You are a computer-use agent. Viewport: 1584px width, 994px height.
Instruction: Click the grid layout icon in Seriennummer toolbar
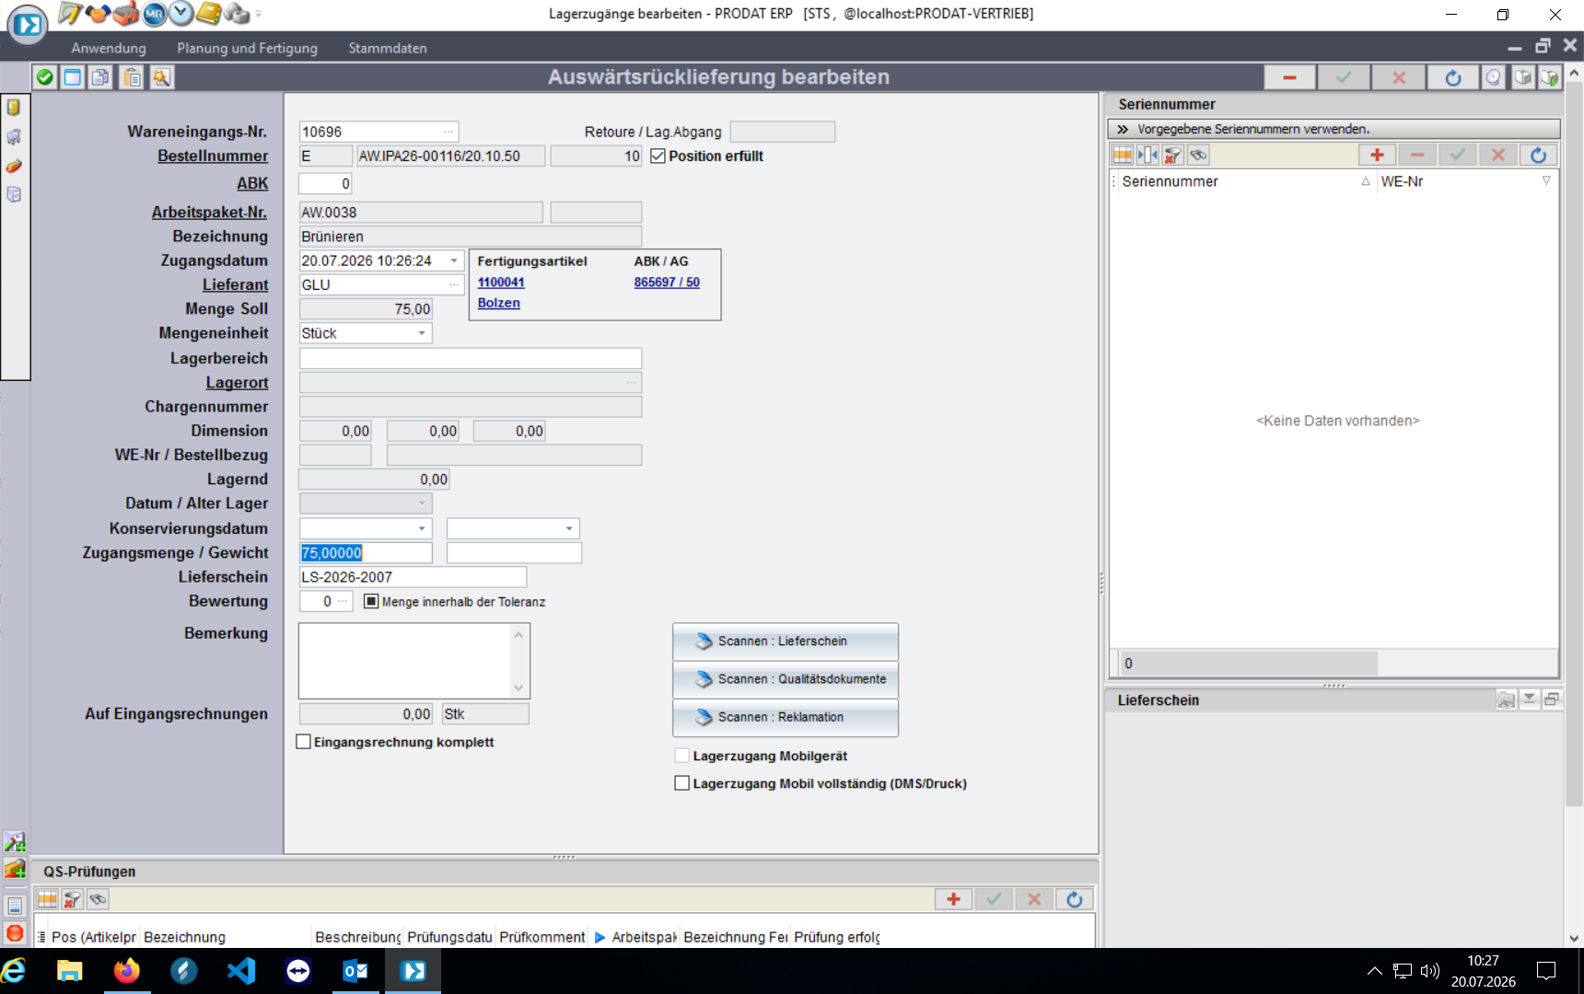pos(1123,155)
